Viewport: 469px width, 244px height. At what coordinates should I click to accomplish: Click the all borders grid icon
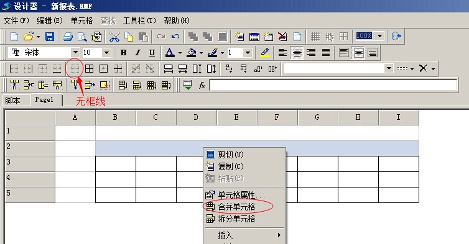coord(89,69)
